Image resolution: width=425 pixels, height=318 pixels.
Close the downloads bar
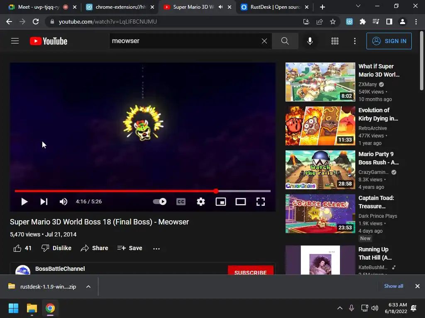(418, 286)
